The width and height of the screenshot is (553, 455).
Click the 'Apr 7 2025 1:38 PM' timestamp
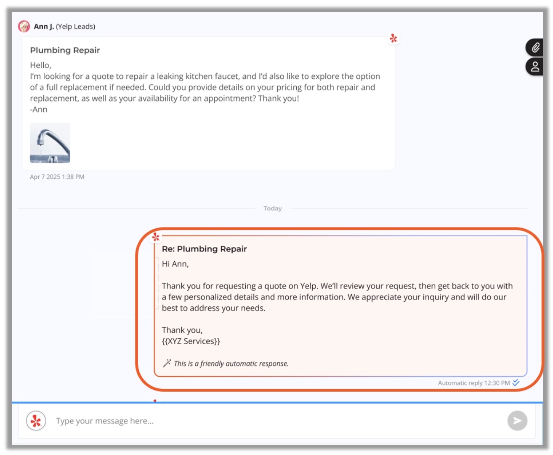pyautogui.click(x=57, y=177)
